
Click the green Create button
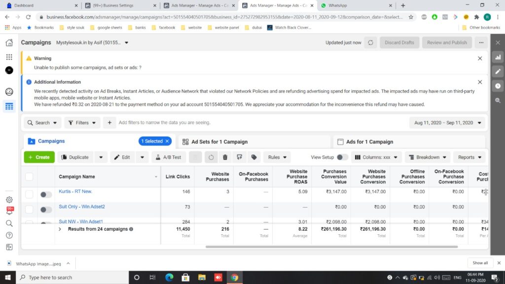click(x=39, y=157)
